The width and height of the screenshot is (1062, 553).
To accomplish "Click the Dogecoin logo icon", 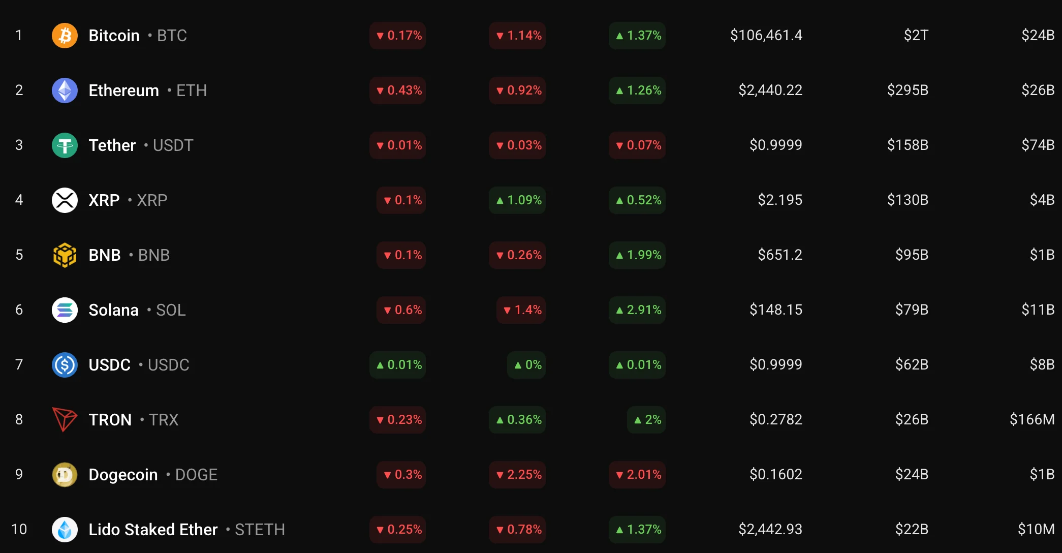I will coord(65,475).
